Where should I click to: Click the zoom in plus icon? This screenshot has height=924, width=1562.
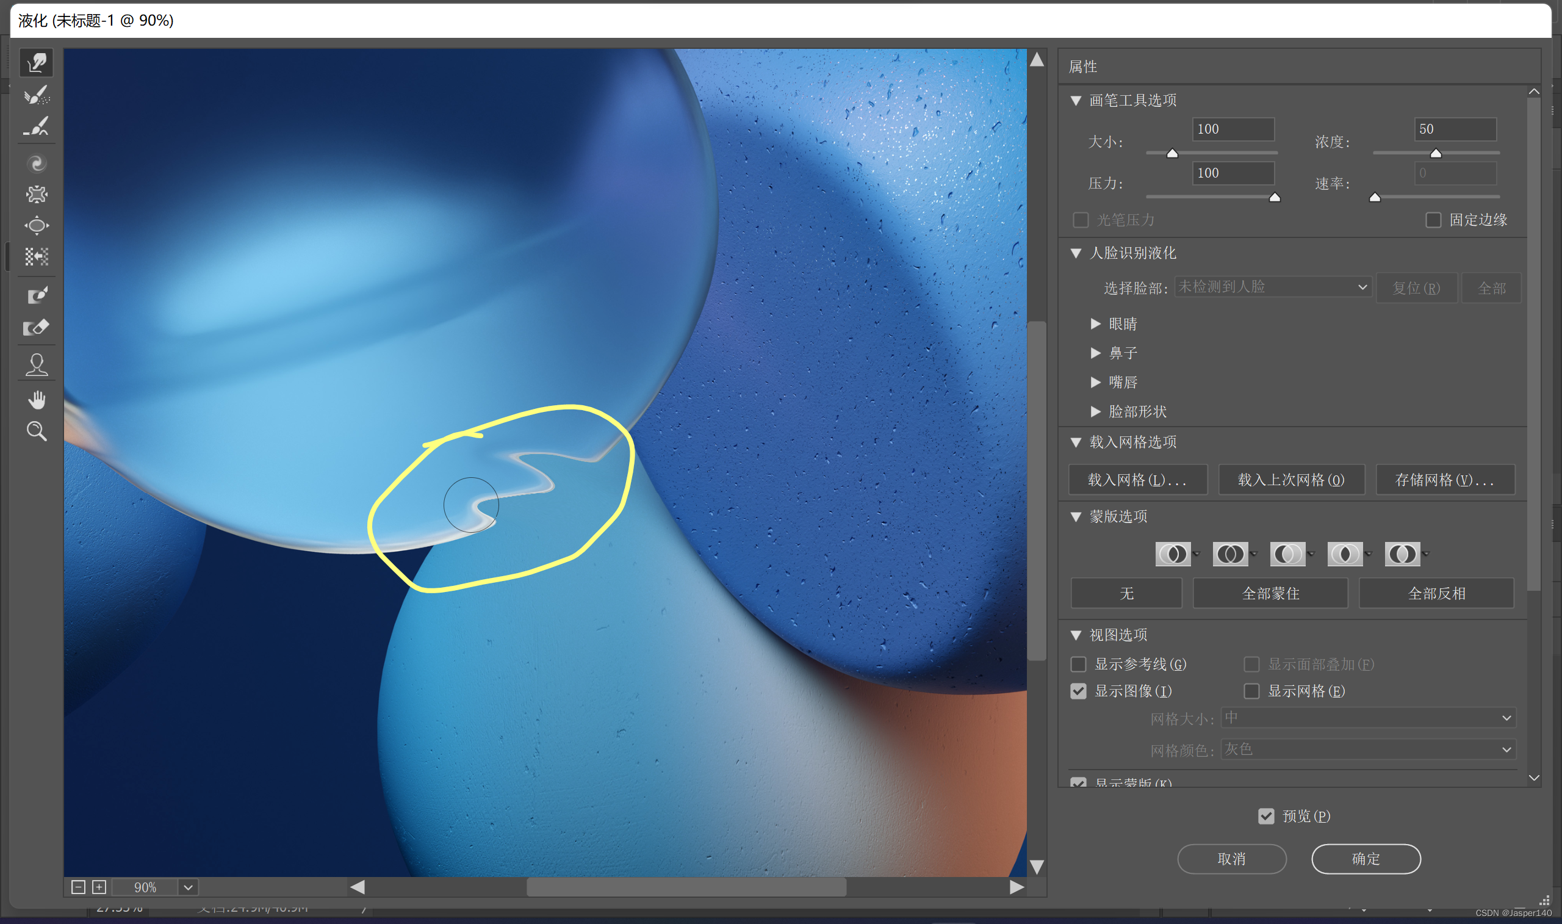point(99,887)
